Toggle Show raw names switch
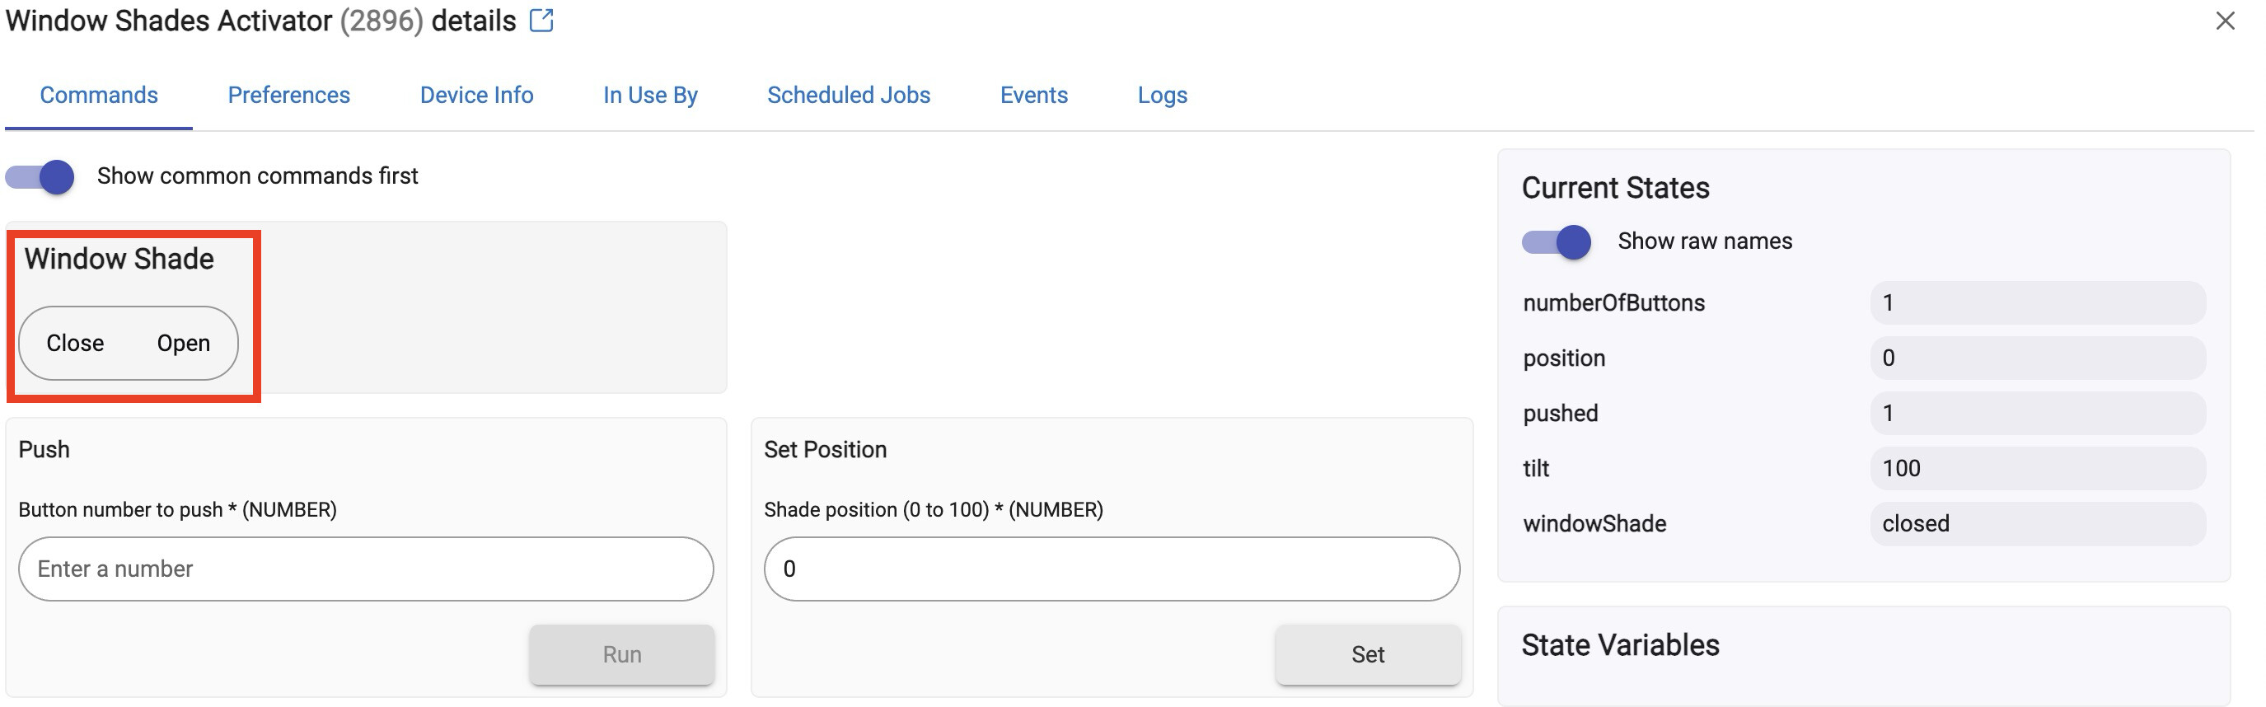Viewport: 2266px width, 707px height. click(x=1556, y=241)
